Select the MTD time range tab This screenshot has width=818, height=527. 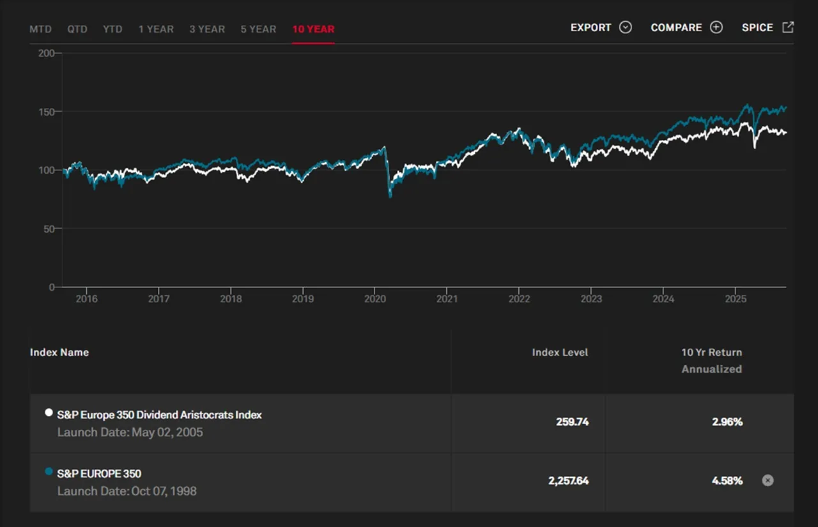tap(40, 29)
